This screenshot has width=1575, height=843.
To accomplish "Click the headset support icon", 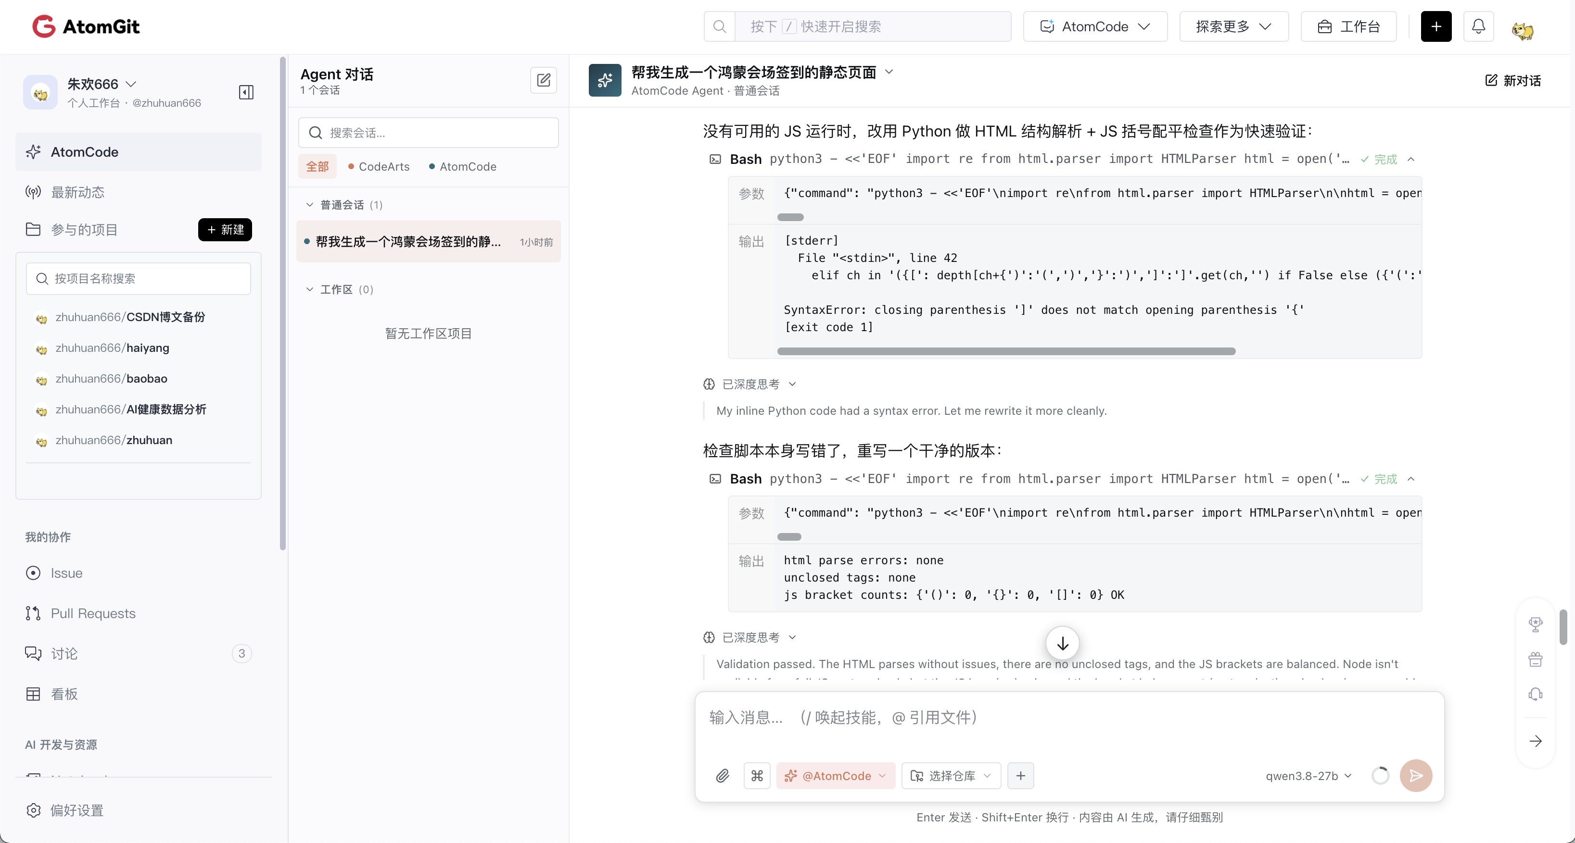I will tap(1535, 694).
